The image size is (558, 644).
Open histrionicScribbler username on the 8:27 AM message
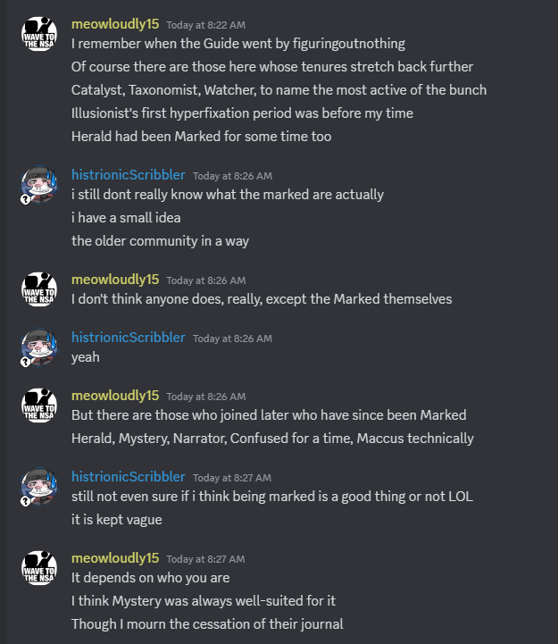128,476
